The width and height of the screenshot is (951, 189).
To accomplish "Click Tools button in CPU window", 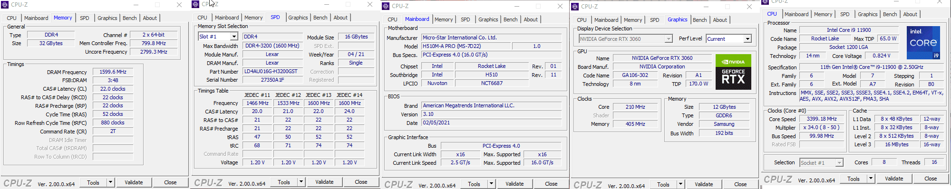I will [x=854, y=179].
